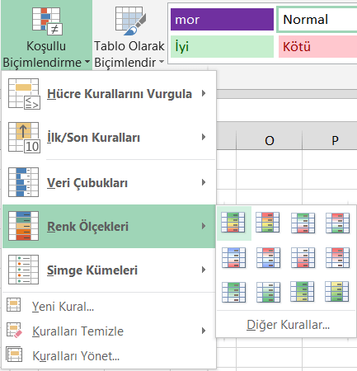Click the Renk Ölçekleri color scale icon
The width and height of the screenshot is (357, 371).
[x=23, y=226]
